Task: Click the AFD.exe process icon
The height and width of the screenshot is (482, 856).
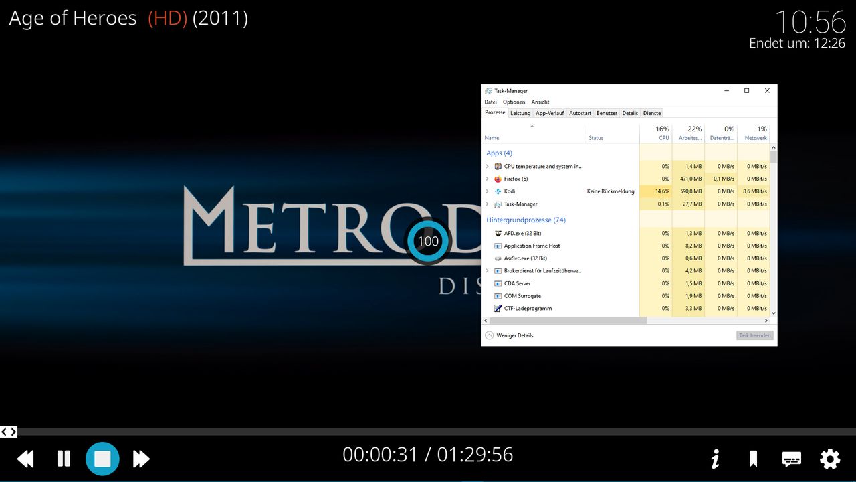Action: click(x=498, y=233)
